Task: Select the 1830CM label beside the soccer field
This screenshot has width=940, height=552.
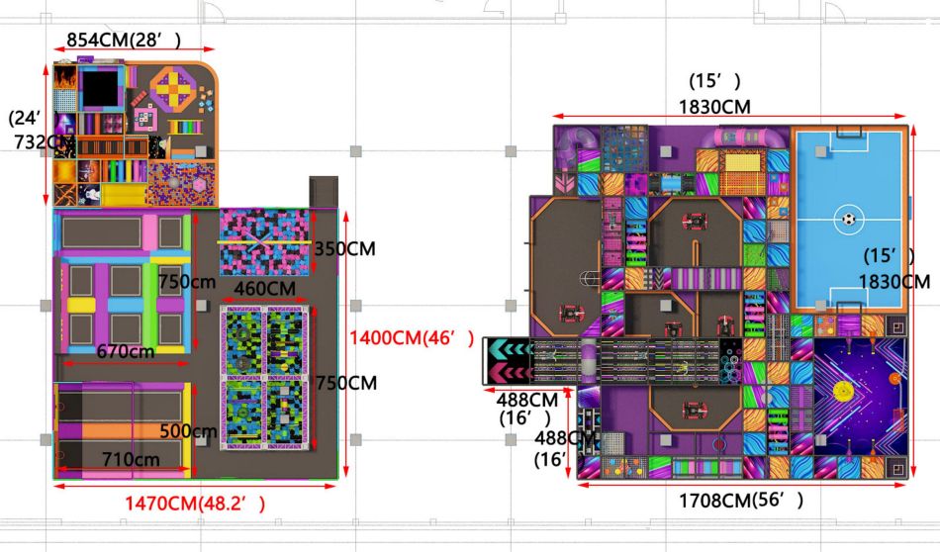Action: [x=893, y=281]
